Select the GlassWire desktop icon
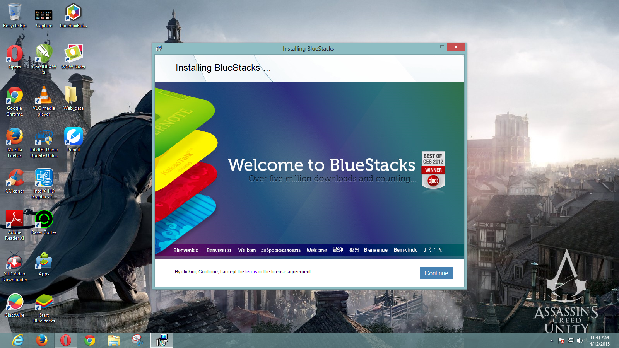This screenshot has width=619, height=348. pos(15,305)
